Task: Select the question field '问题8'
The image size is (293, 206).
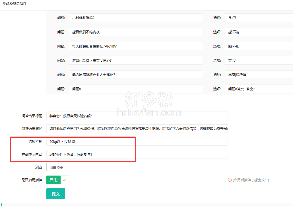Action: [135, 89]
